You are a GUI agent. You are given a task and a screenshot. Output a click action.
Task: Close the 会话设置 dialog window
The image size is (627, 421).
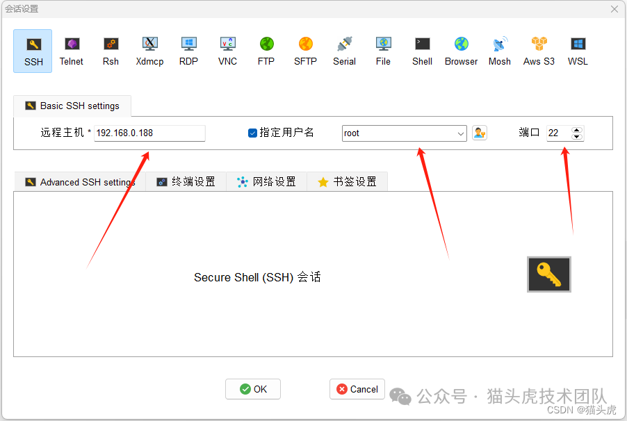click(614, 9)
